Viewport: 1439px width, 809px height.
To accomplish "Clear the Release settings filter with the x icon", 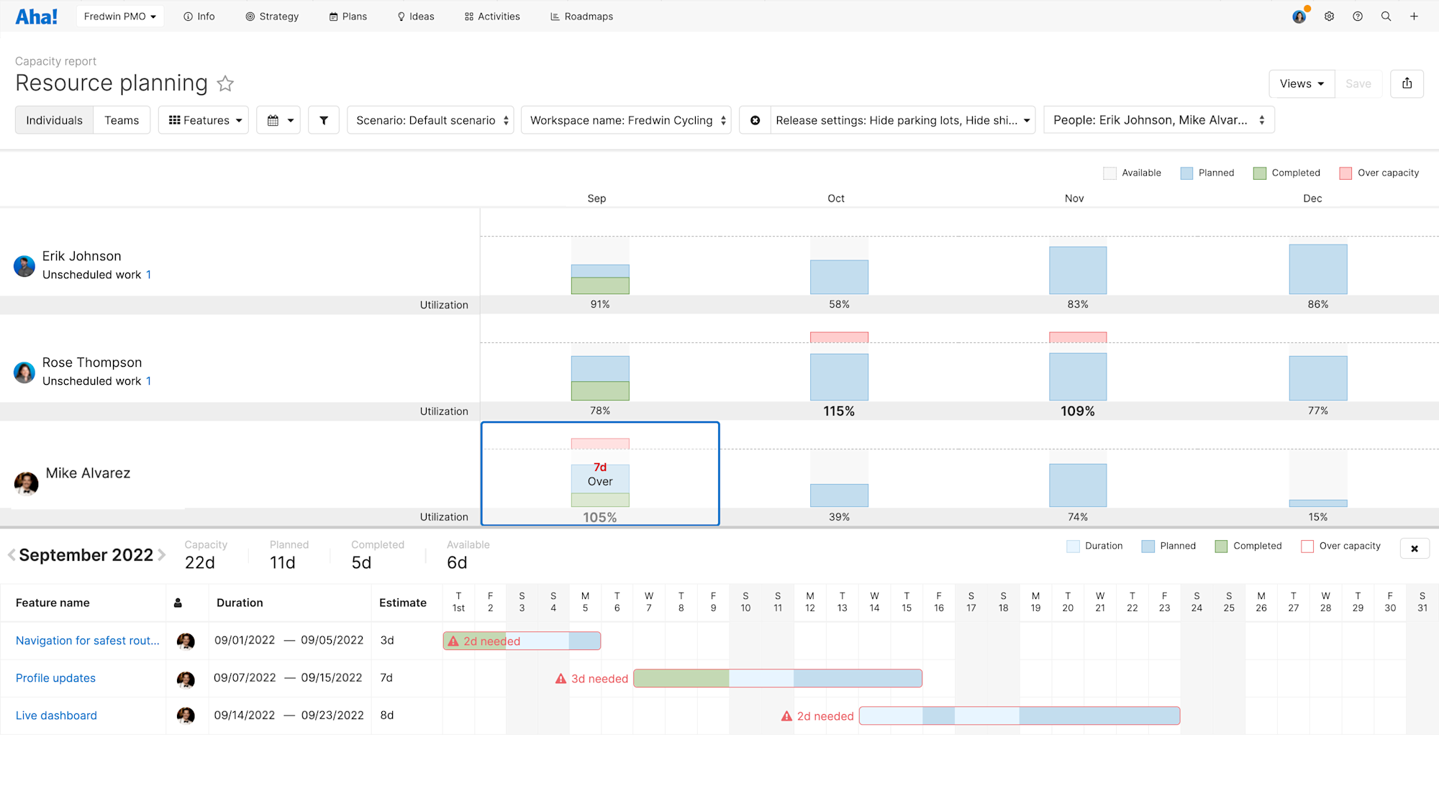I will tap(755, 119).
